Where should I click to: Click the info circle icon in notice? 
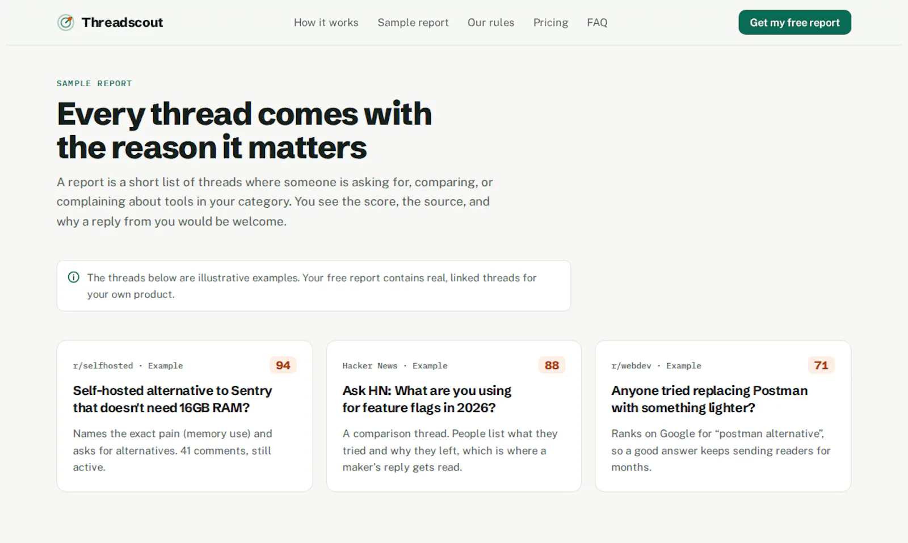click(74, 277)
